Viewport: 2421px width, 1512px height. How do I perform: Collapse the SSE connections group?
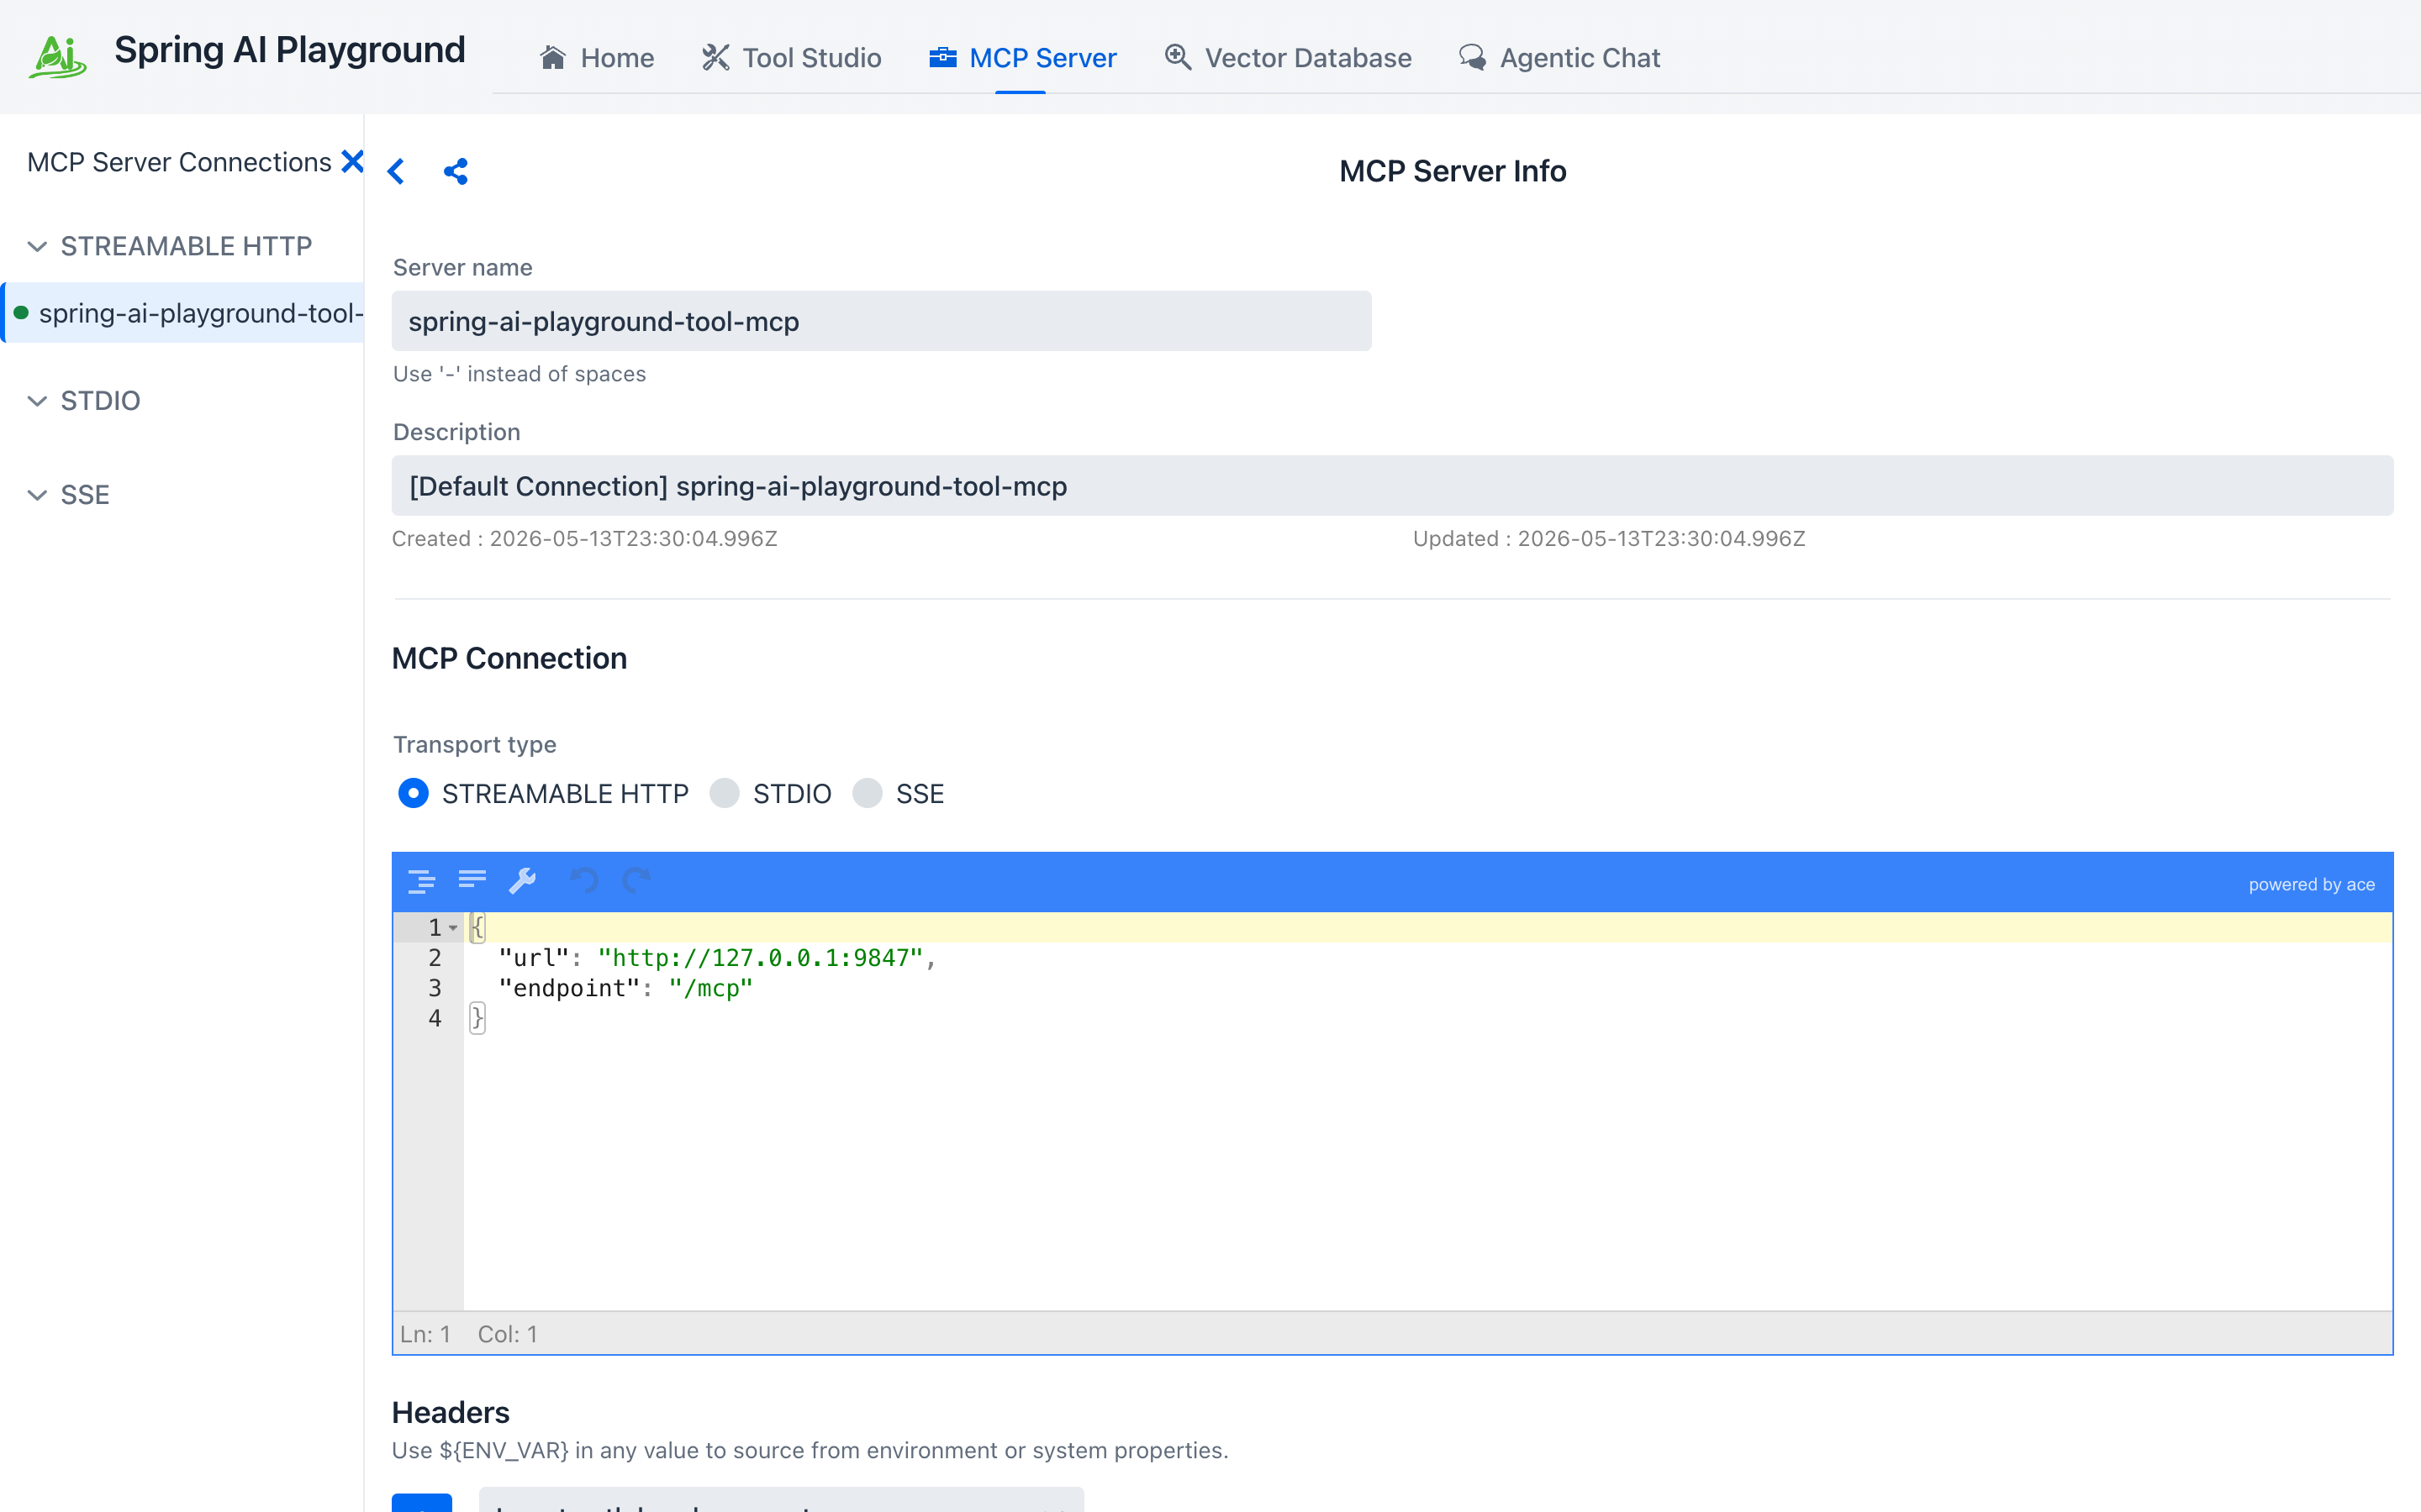point(37,495)
